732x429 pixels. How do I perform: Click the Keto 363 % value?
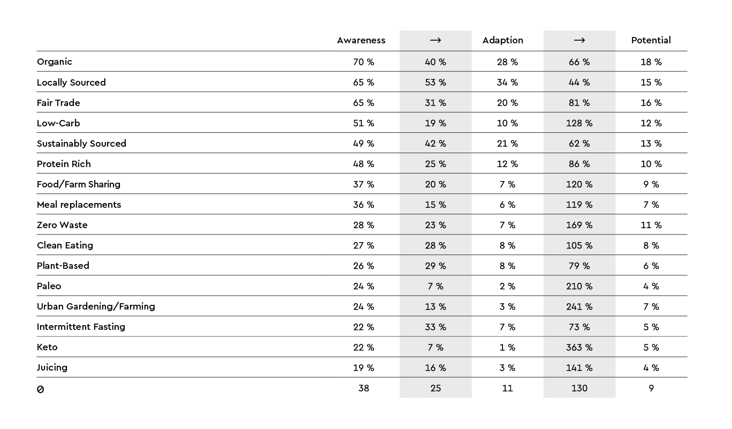pyautogui.click(x=579, y=348)
